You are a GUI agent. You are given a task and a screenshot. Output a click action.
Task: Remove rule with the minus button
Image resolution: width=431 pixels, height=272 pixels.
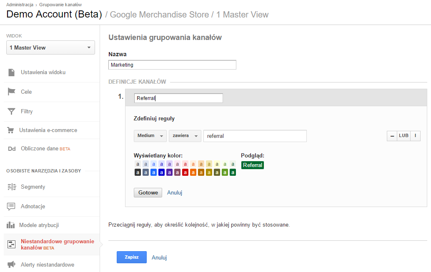click(392, 136)
